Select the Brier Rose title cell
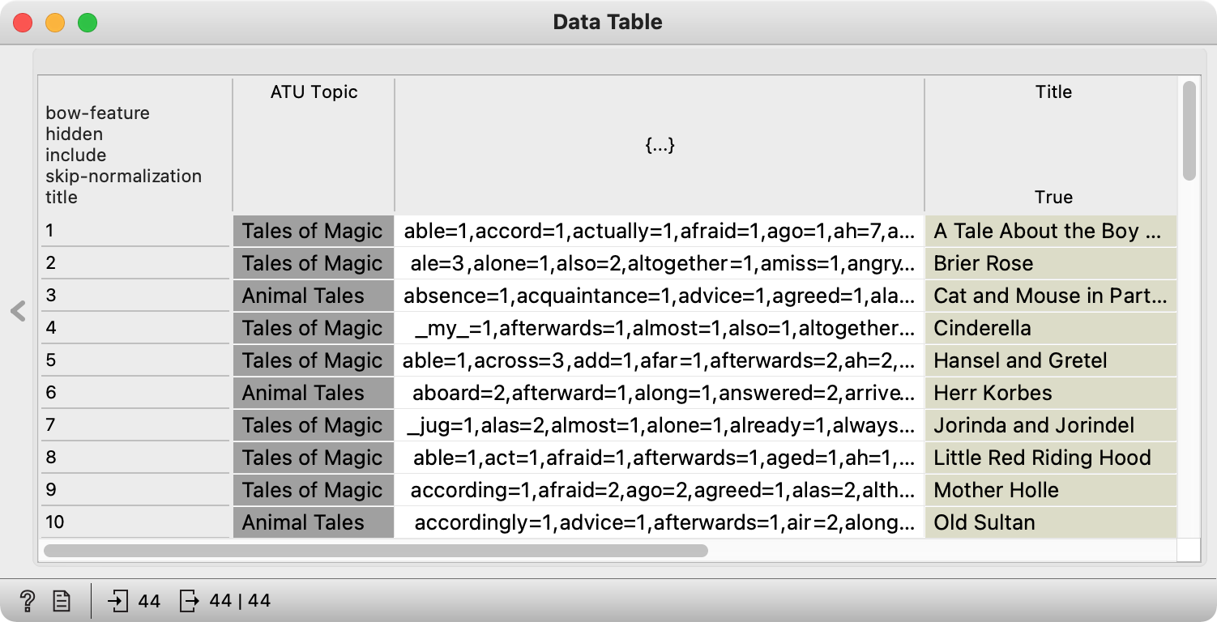1217x622 pixels. [x=1051, y=263]
